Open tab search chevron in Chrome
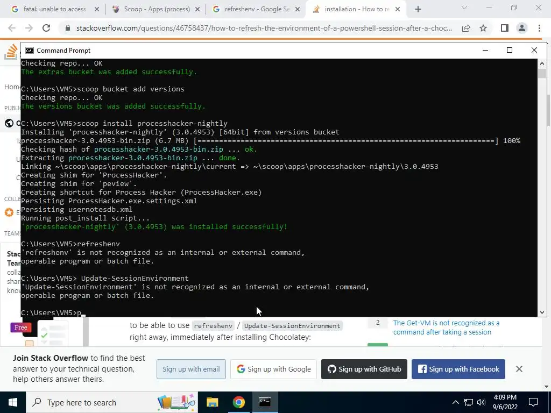Screen dimensions: 551x413 [464, 8]
